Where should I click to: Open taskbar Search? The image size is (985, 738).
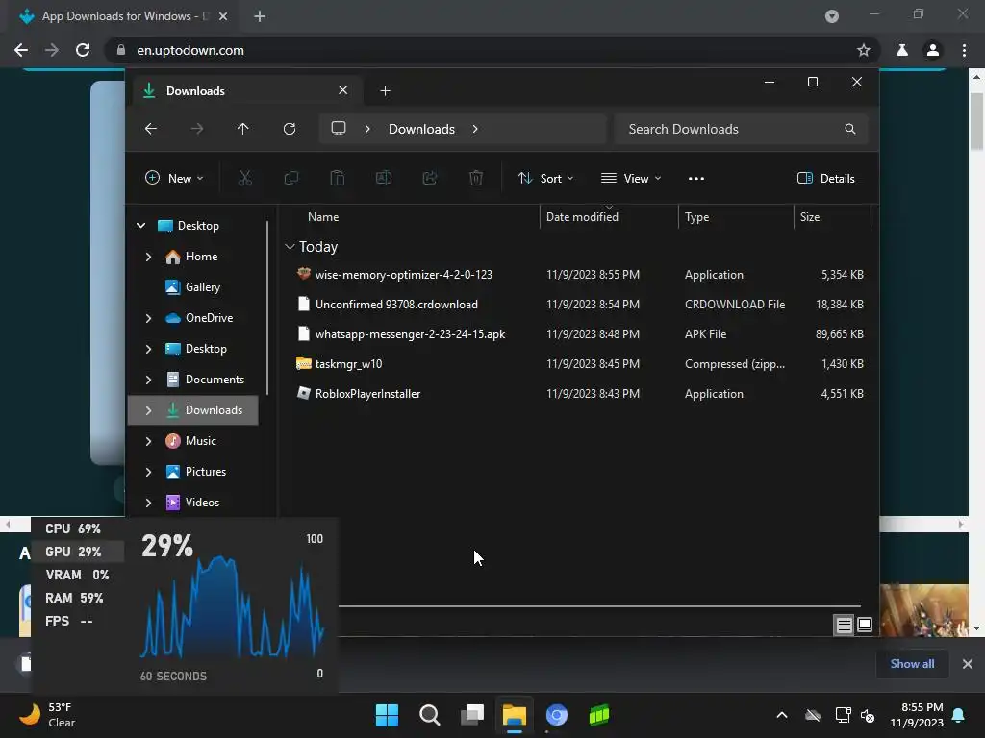pos(430,715)
